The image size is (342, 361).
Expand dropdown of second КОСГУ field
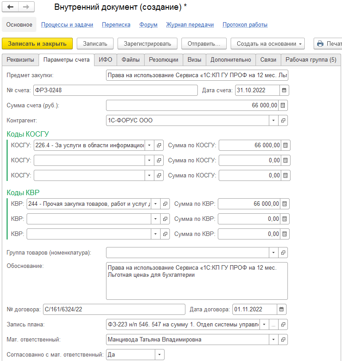[149, 160]
